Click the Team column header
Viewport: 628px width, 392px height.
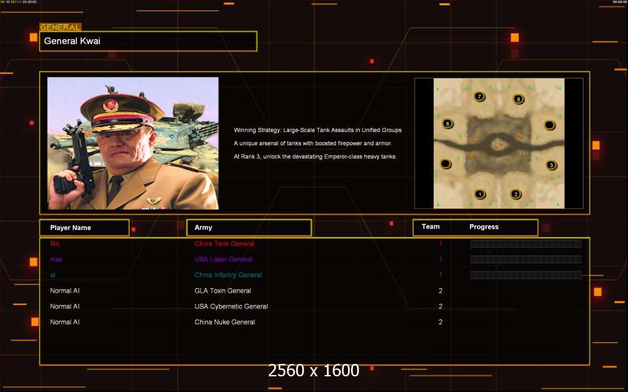[x=430, y=227]
